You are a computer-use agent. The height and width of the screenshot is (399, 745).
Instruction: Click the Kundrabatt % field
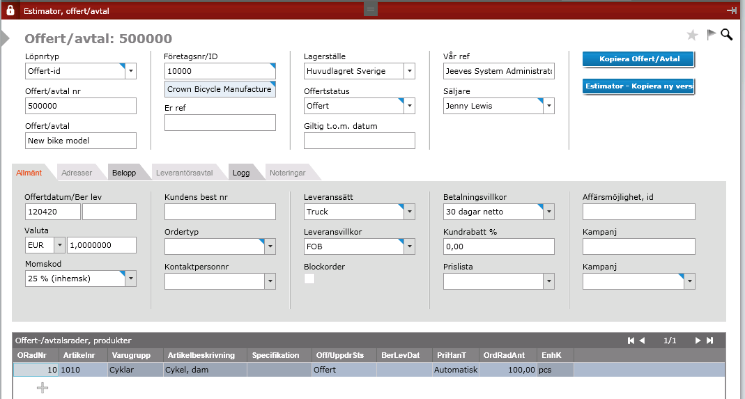(499, 247)
